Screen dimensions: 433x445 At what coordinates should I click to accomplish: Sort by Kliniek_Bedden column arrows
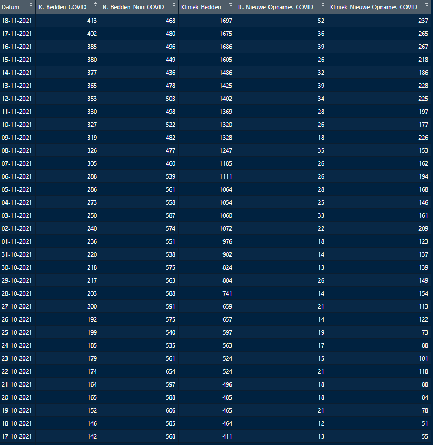pos(231,5)
